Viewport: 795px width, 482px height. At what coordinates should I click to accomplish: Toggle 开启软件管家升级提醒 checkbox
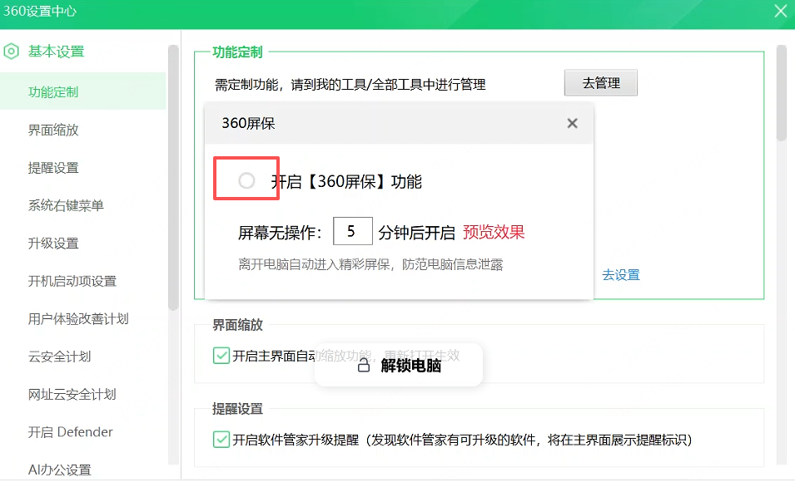(221, 439)
